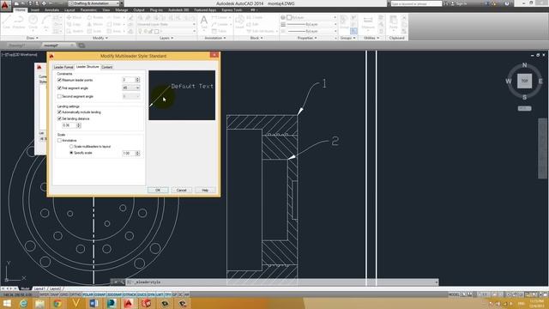This screenshot has width=549, height=309.
Task: Click the Mirror tool in Modify panel
Action: pyautogui.click(x=95, y=24)
